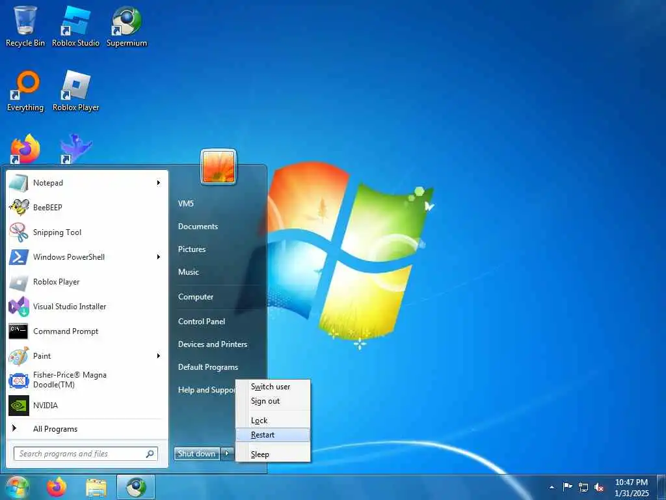Open the Firefox desktop shortcut

point(25,149)
